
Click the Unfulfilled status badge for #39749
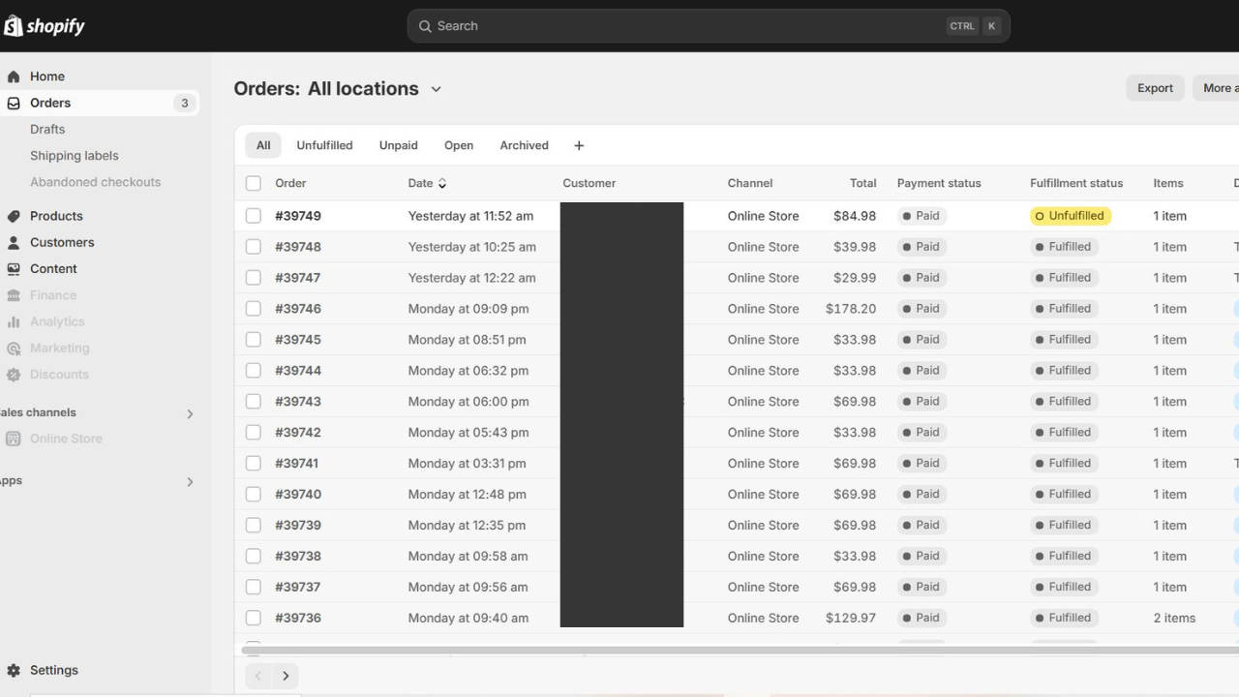[1071, 216]
